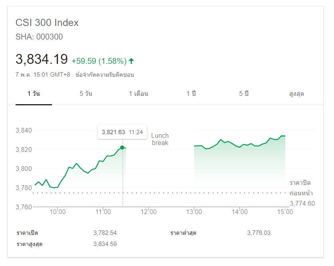Select the สูงสุด range tab
The width and height of the screenshot is (334, 266).
coord(296,94)
